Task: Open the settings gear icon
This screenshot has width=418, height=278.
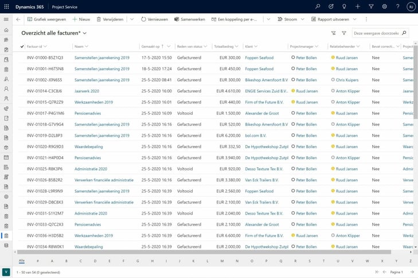Action: 384,6
